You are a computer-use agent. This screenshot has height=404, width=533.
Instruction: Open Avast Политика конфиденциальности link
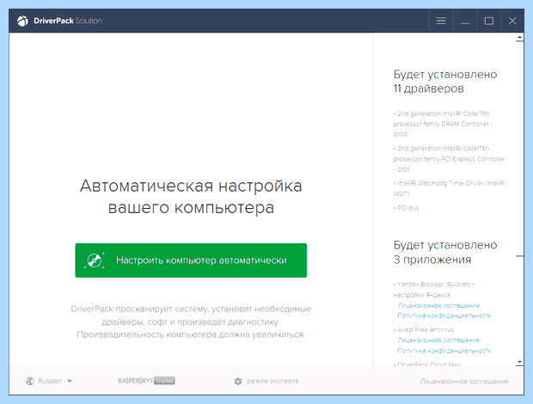[x=444, y=351]
